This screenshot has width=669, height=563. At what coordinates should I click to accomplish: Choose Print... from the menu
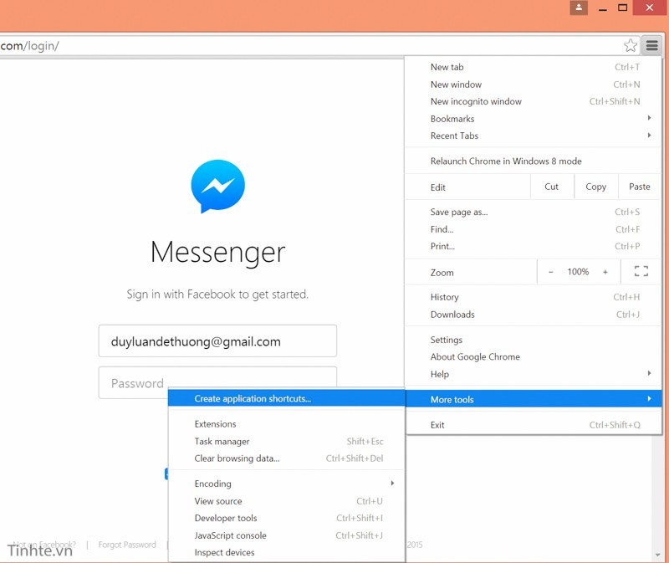(534, 246)
